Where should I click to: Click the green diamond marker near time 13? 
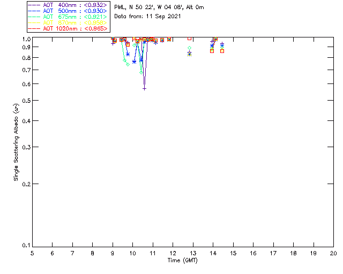(189, 48)
